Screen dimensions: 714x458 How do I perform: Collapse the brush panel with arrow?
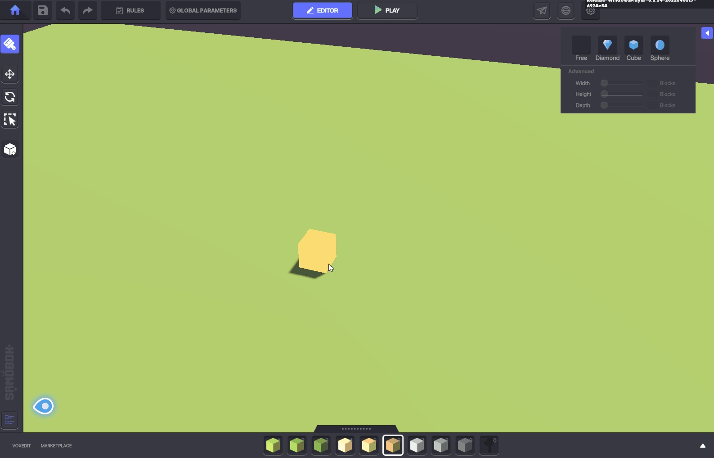[x=707, y=33]
